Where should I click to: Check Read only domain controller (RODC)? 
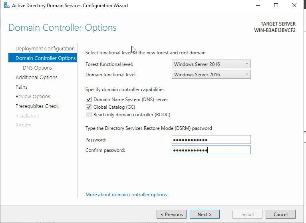[x=89, y=115]
